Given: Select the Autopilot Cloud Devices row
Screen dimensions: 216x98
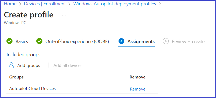Looking at the screenshot, I should pyautogui.click(x=82, y=89).
